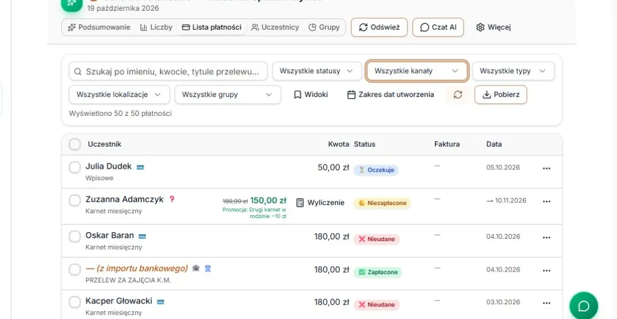617x319 pixels.
Task: Click the Odśwież button
Action: (380, 27)
